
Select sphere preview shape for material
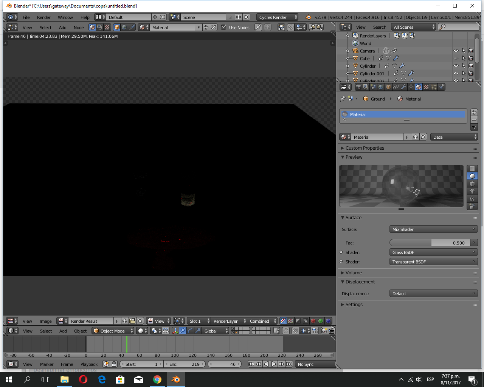tap(472, 176)
